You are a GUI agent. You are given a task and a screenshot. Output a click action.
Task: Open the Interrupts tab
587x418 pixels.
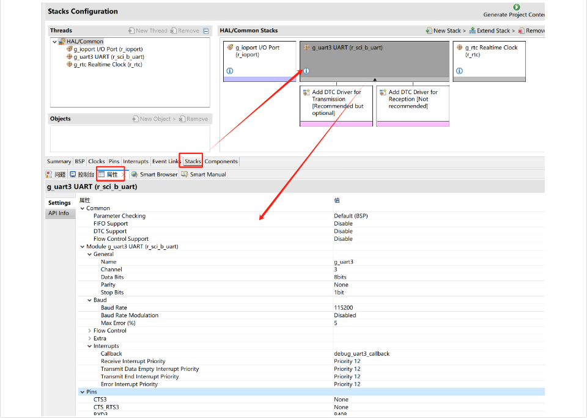pos(136,161)
